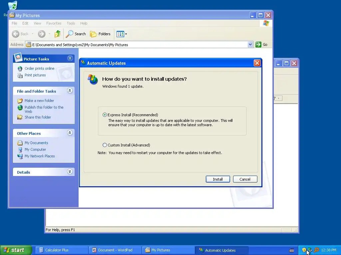
Task: Open the Favorites menu
Action: (x=54, y=23)
